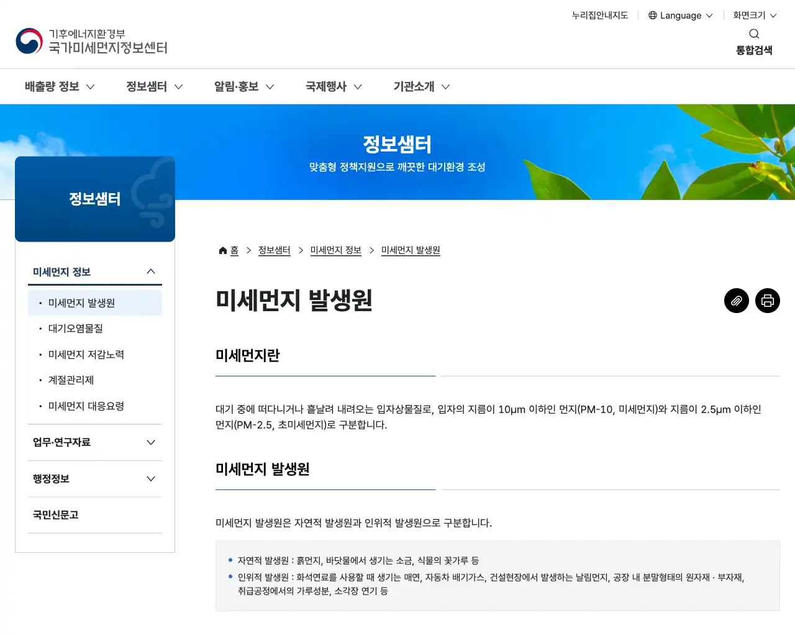Go to 정보샘터 via the breadcrumb

tap(275, 250)
